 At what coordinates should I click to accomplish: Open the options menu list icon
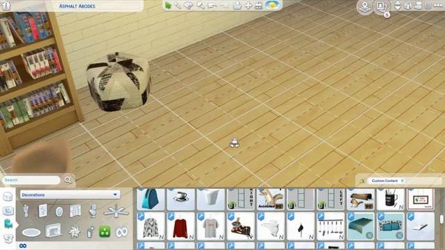428,6
